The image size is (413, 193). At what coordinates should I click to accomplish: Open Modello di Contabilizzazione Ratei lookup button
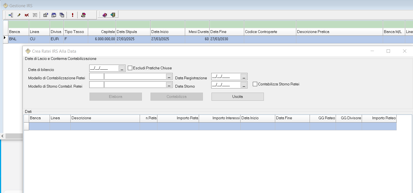[169, 77]
